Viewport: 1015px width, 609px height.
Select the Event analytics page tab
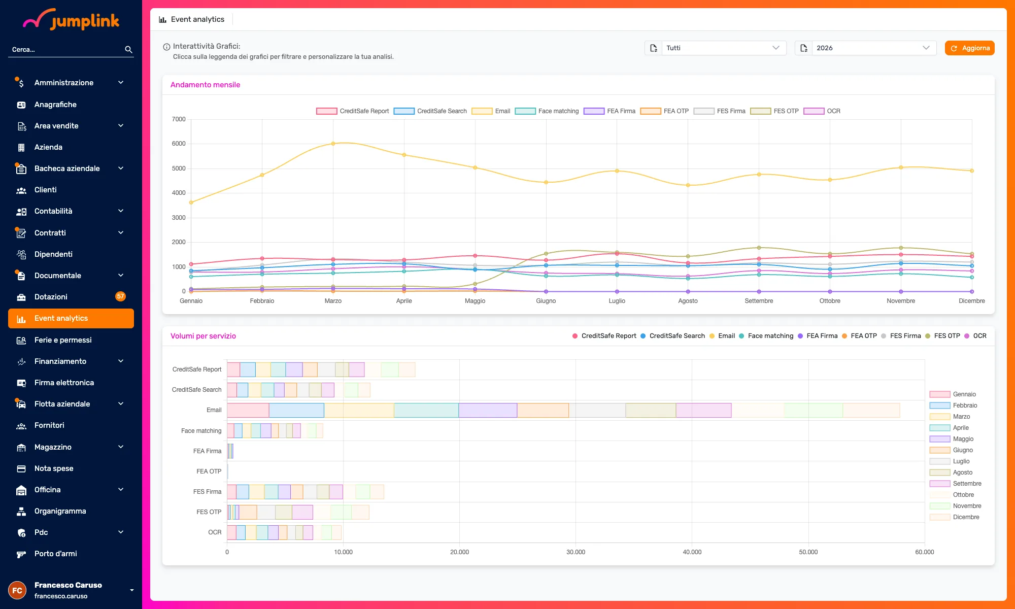pos(192,19)
